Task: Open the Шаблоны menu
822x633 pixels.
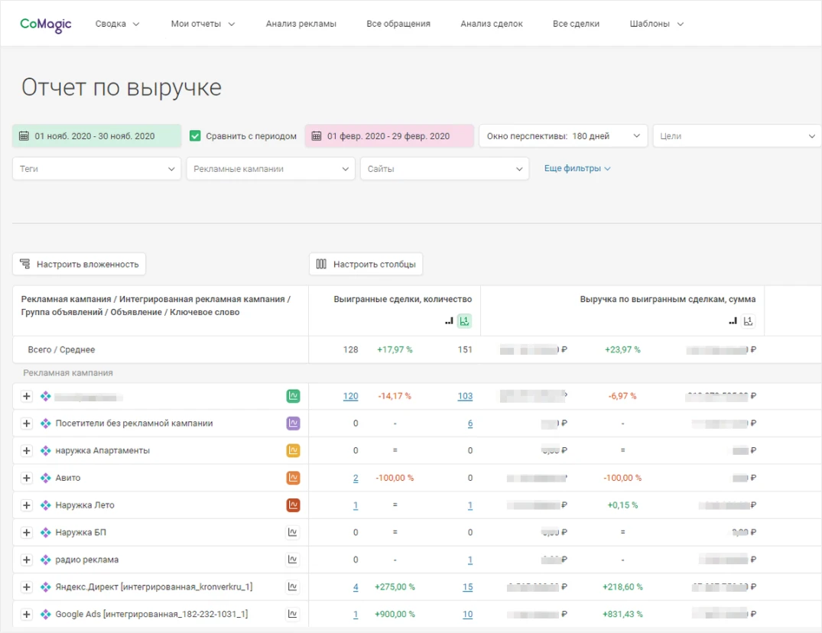Action: pos(656,24)
